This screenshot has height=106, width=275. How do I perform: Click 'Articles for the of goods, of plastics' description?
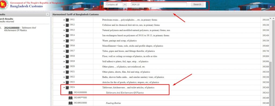pyautogui.click(x=131, y=82)
